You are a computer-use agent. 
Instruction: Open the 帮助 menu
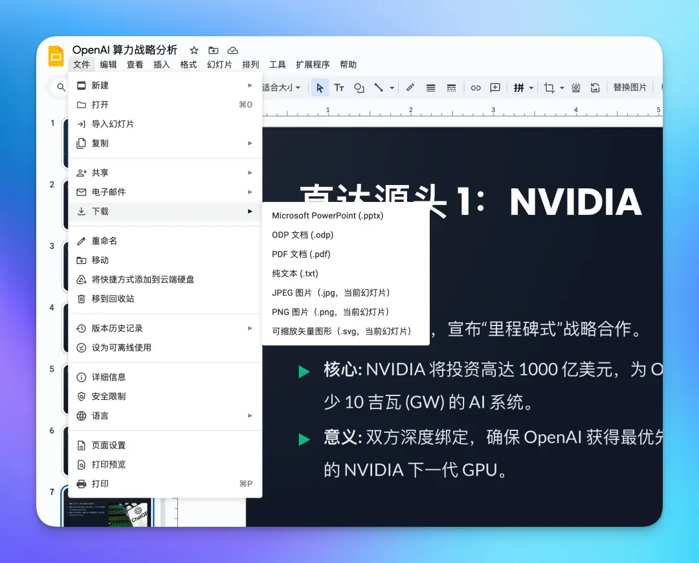(346, 64)
